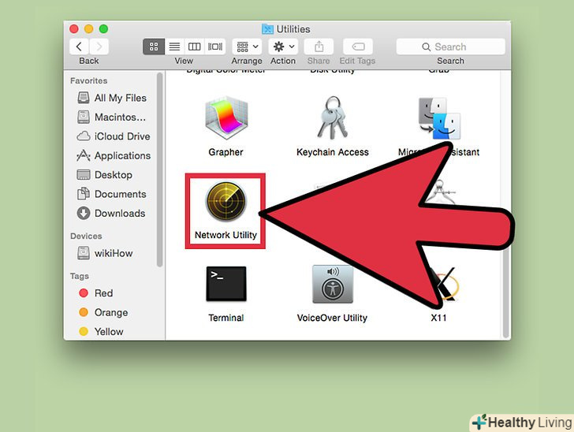Open the VoiceOver Utility icon
Image resolution: width=574 pixels, height=432 pixels.
pos(333,284)
